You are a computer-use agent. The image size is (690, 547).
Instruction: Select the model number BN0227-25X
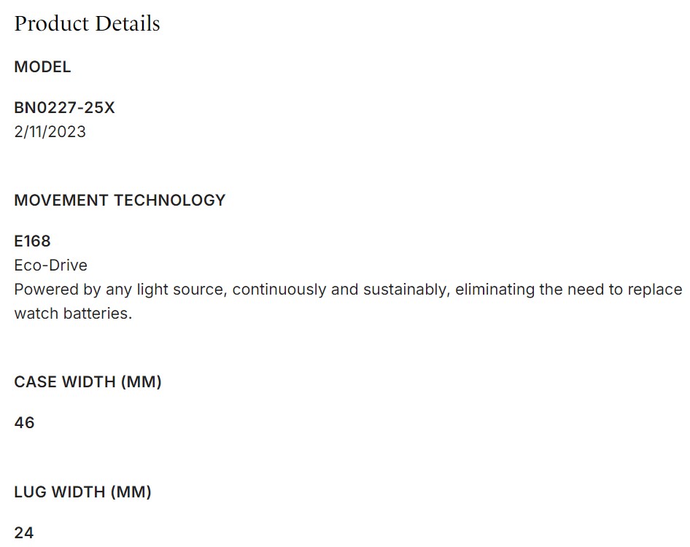(64, 108)
